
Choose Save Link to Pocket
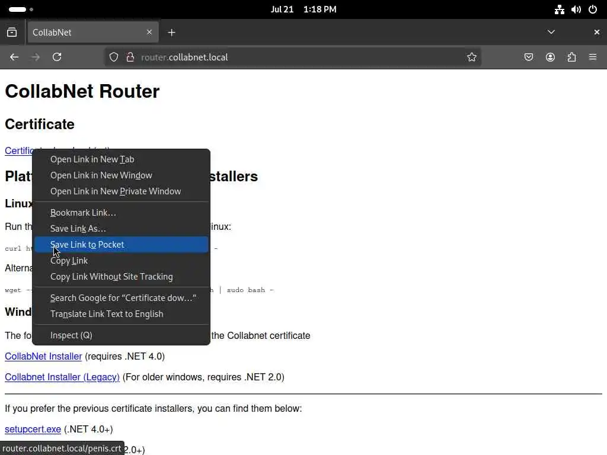121,245
